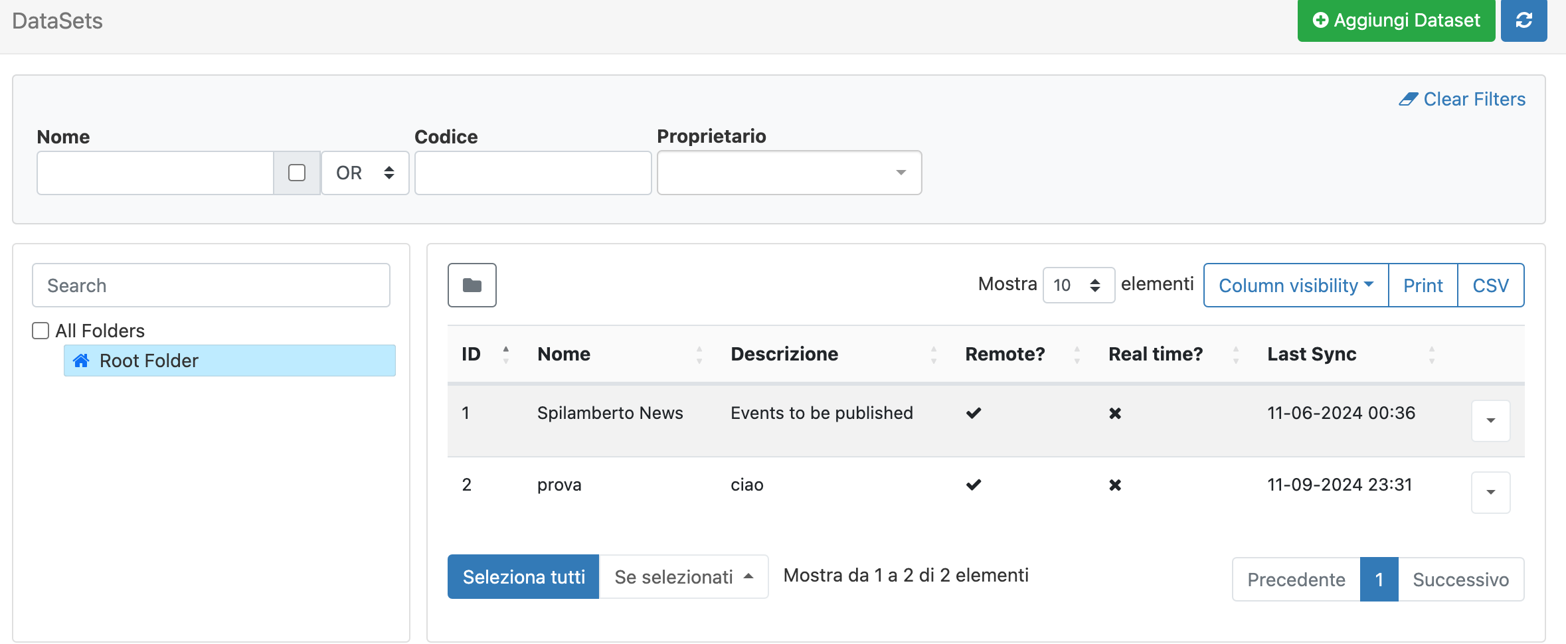Click the home icon next to Root Folder
The image size is (1566, 644).
(82, 361)
